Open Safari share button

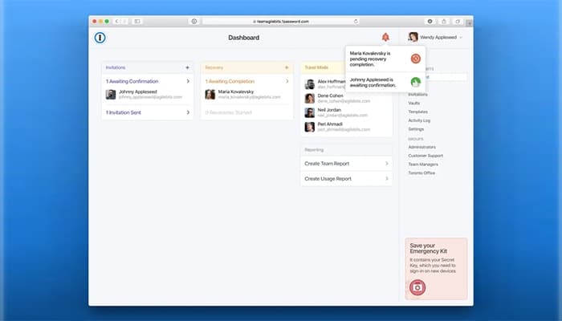pyautogui.click(x=443, y=22)
